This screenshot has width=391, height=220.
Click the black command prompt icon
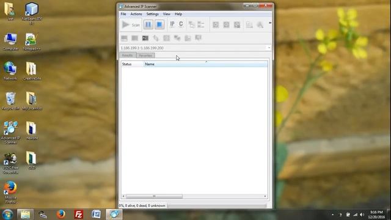(x=145, y=38)
